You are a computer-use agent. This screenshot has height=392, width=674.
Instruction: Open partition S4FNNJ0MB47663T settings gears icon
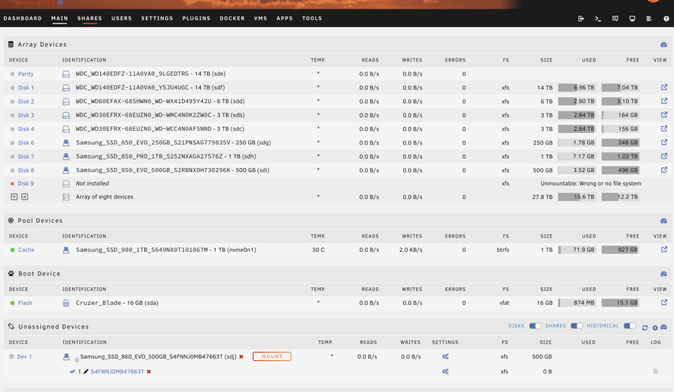[446, 372]
